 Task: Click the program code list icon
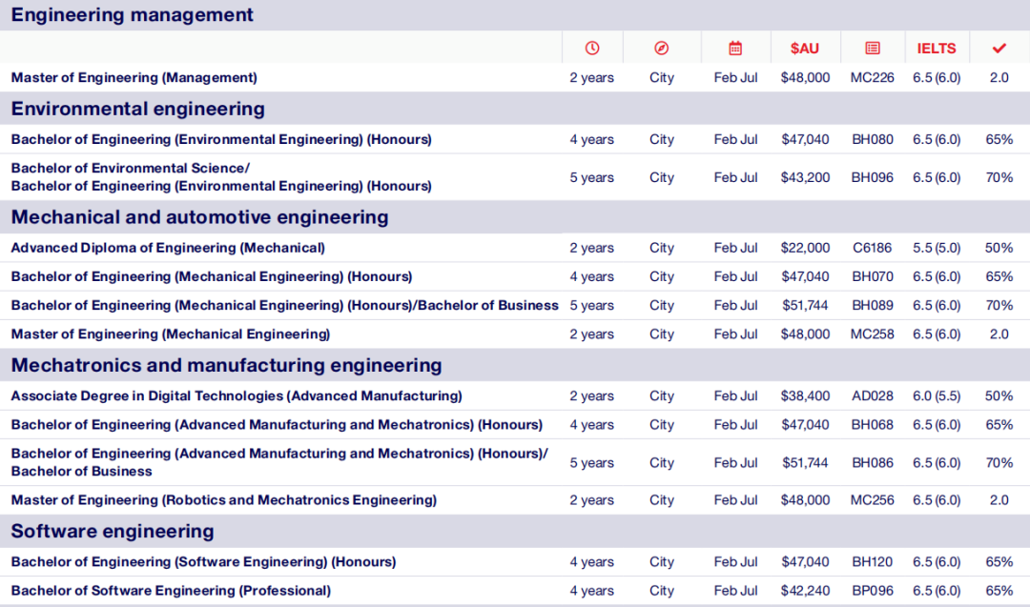pos(873,48)
